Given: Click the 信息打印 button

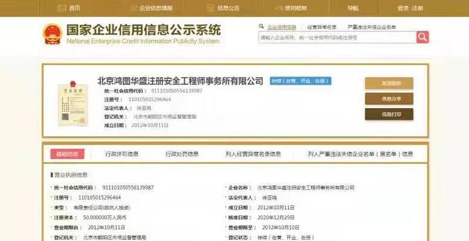Looking at the screenshot, I should [389, 114].
